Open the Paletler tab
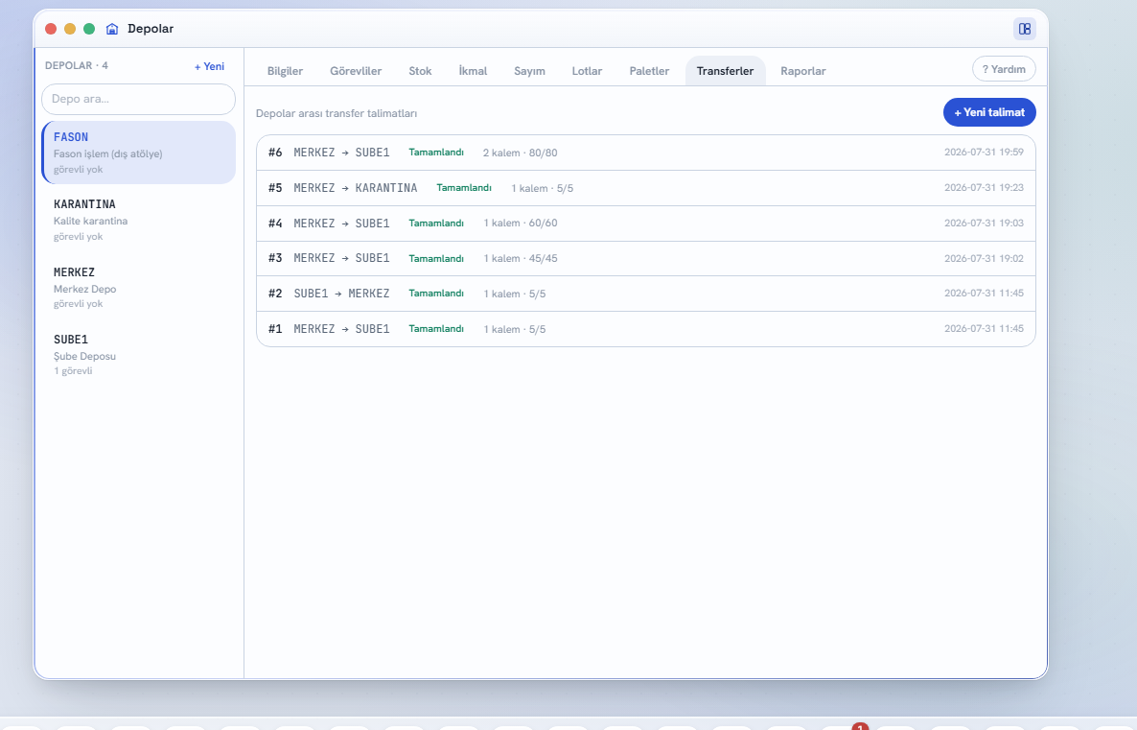Screen dimensions: 1137x730 pos(649,71)
